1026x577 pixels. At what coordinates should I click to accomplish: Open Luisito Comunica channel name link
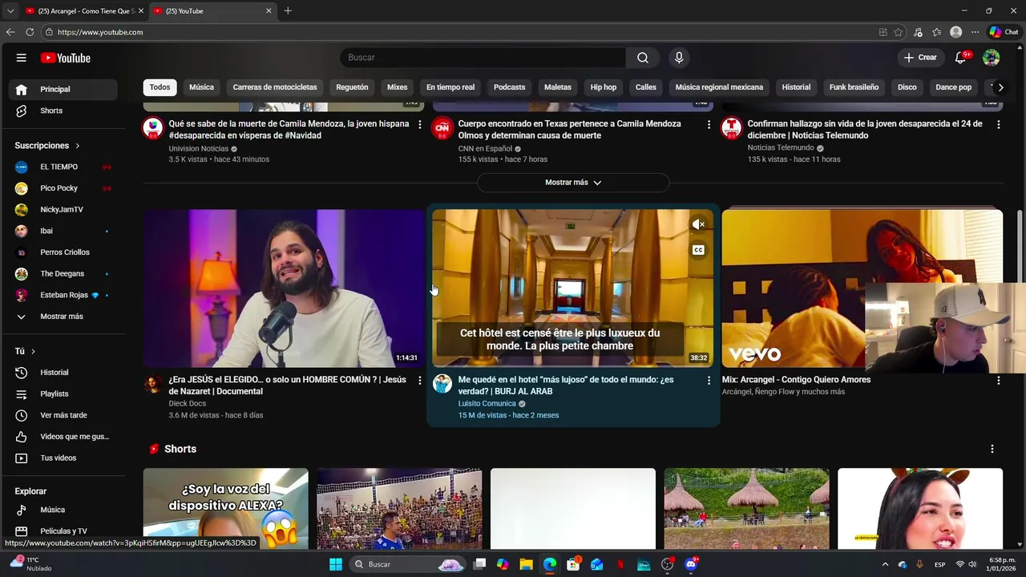pyautogui.click(x=487, y=404)
